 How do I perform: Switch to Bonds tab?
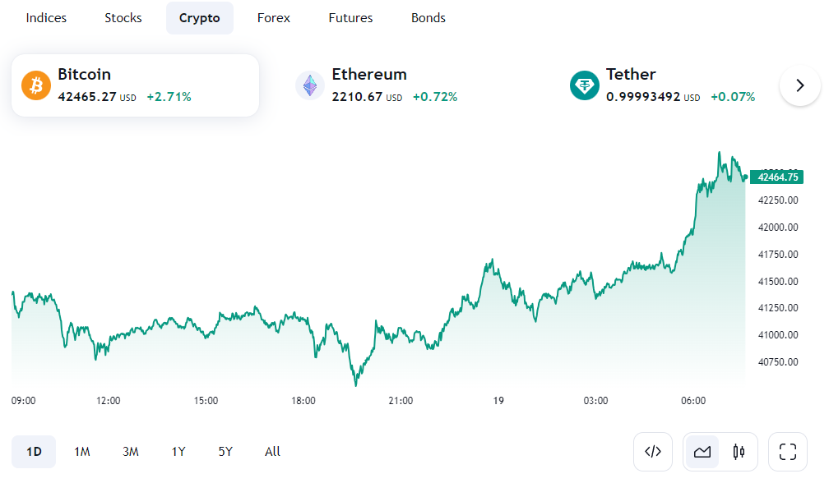(x=428, y=18)
